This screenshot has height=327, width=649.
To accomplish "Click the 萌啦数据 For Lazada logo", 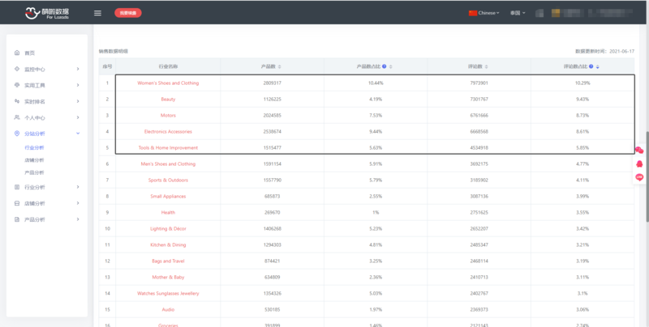I will coord(47,13).
